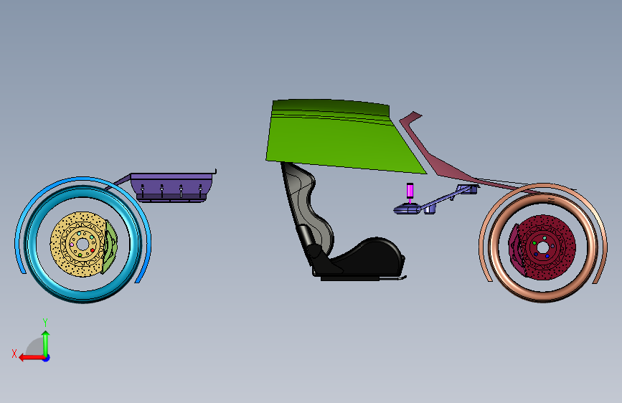This screenshot has width=622, height=403.
Task: Select the light green brake caliper on the yellow disc
Action: [x=110, y=247]
